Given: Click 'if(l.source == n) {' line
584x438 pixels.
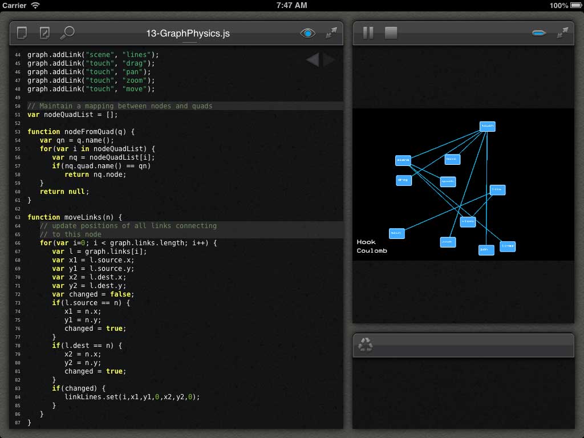Looking at the screenshot, I should 91,303.
